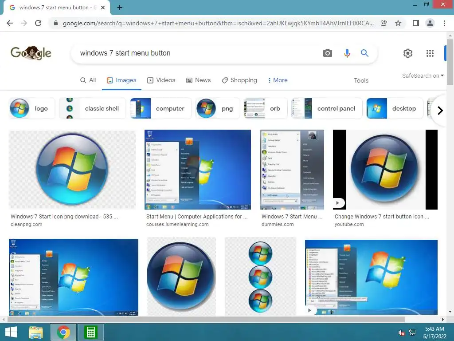This screenshot has height=341, width=454.
Task: Open the YouTube start button icon thumbnail
Action: [x=385, y=170]
